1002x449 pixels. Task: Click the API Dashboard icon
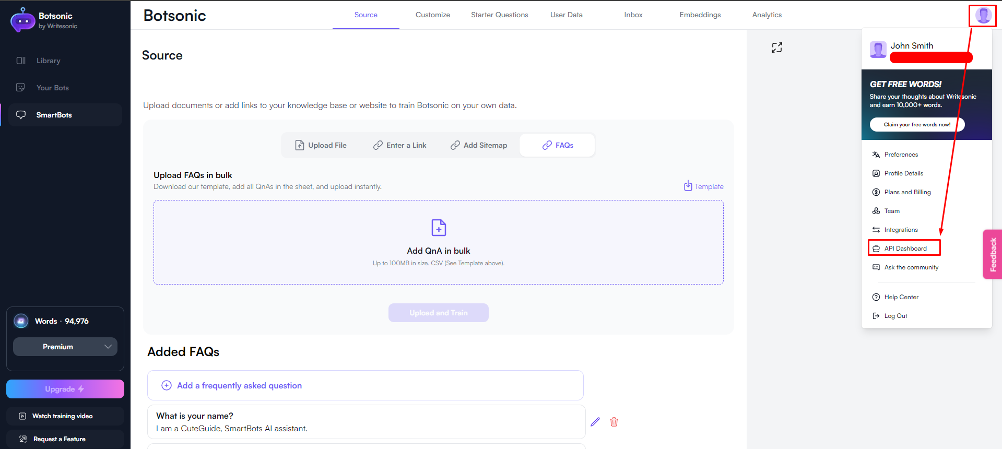[876, 249]
